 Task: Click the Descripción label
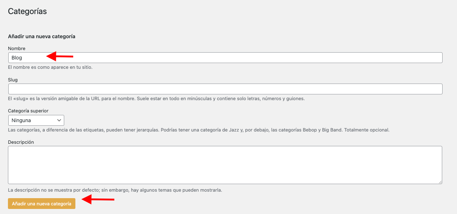(21, 142)
